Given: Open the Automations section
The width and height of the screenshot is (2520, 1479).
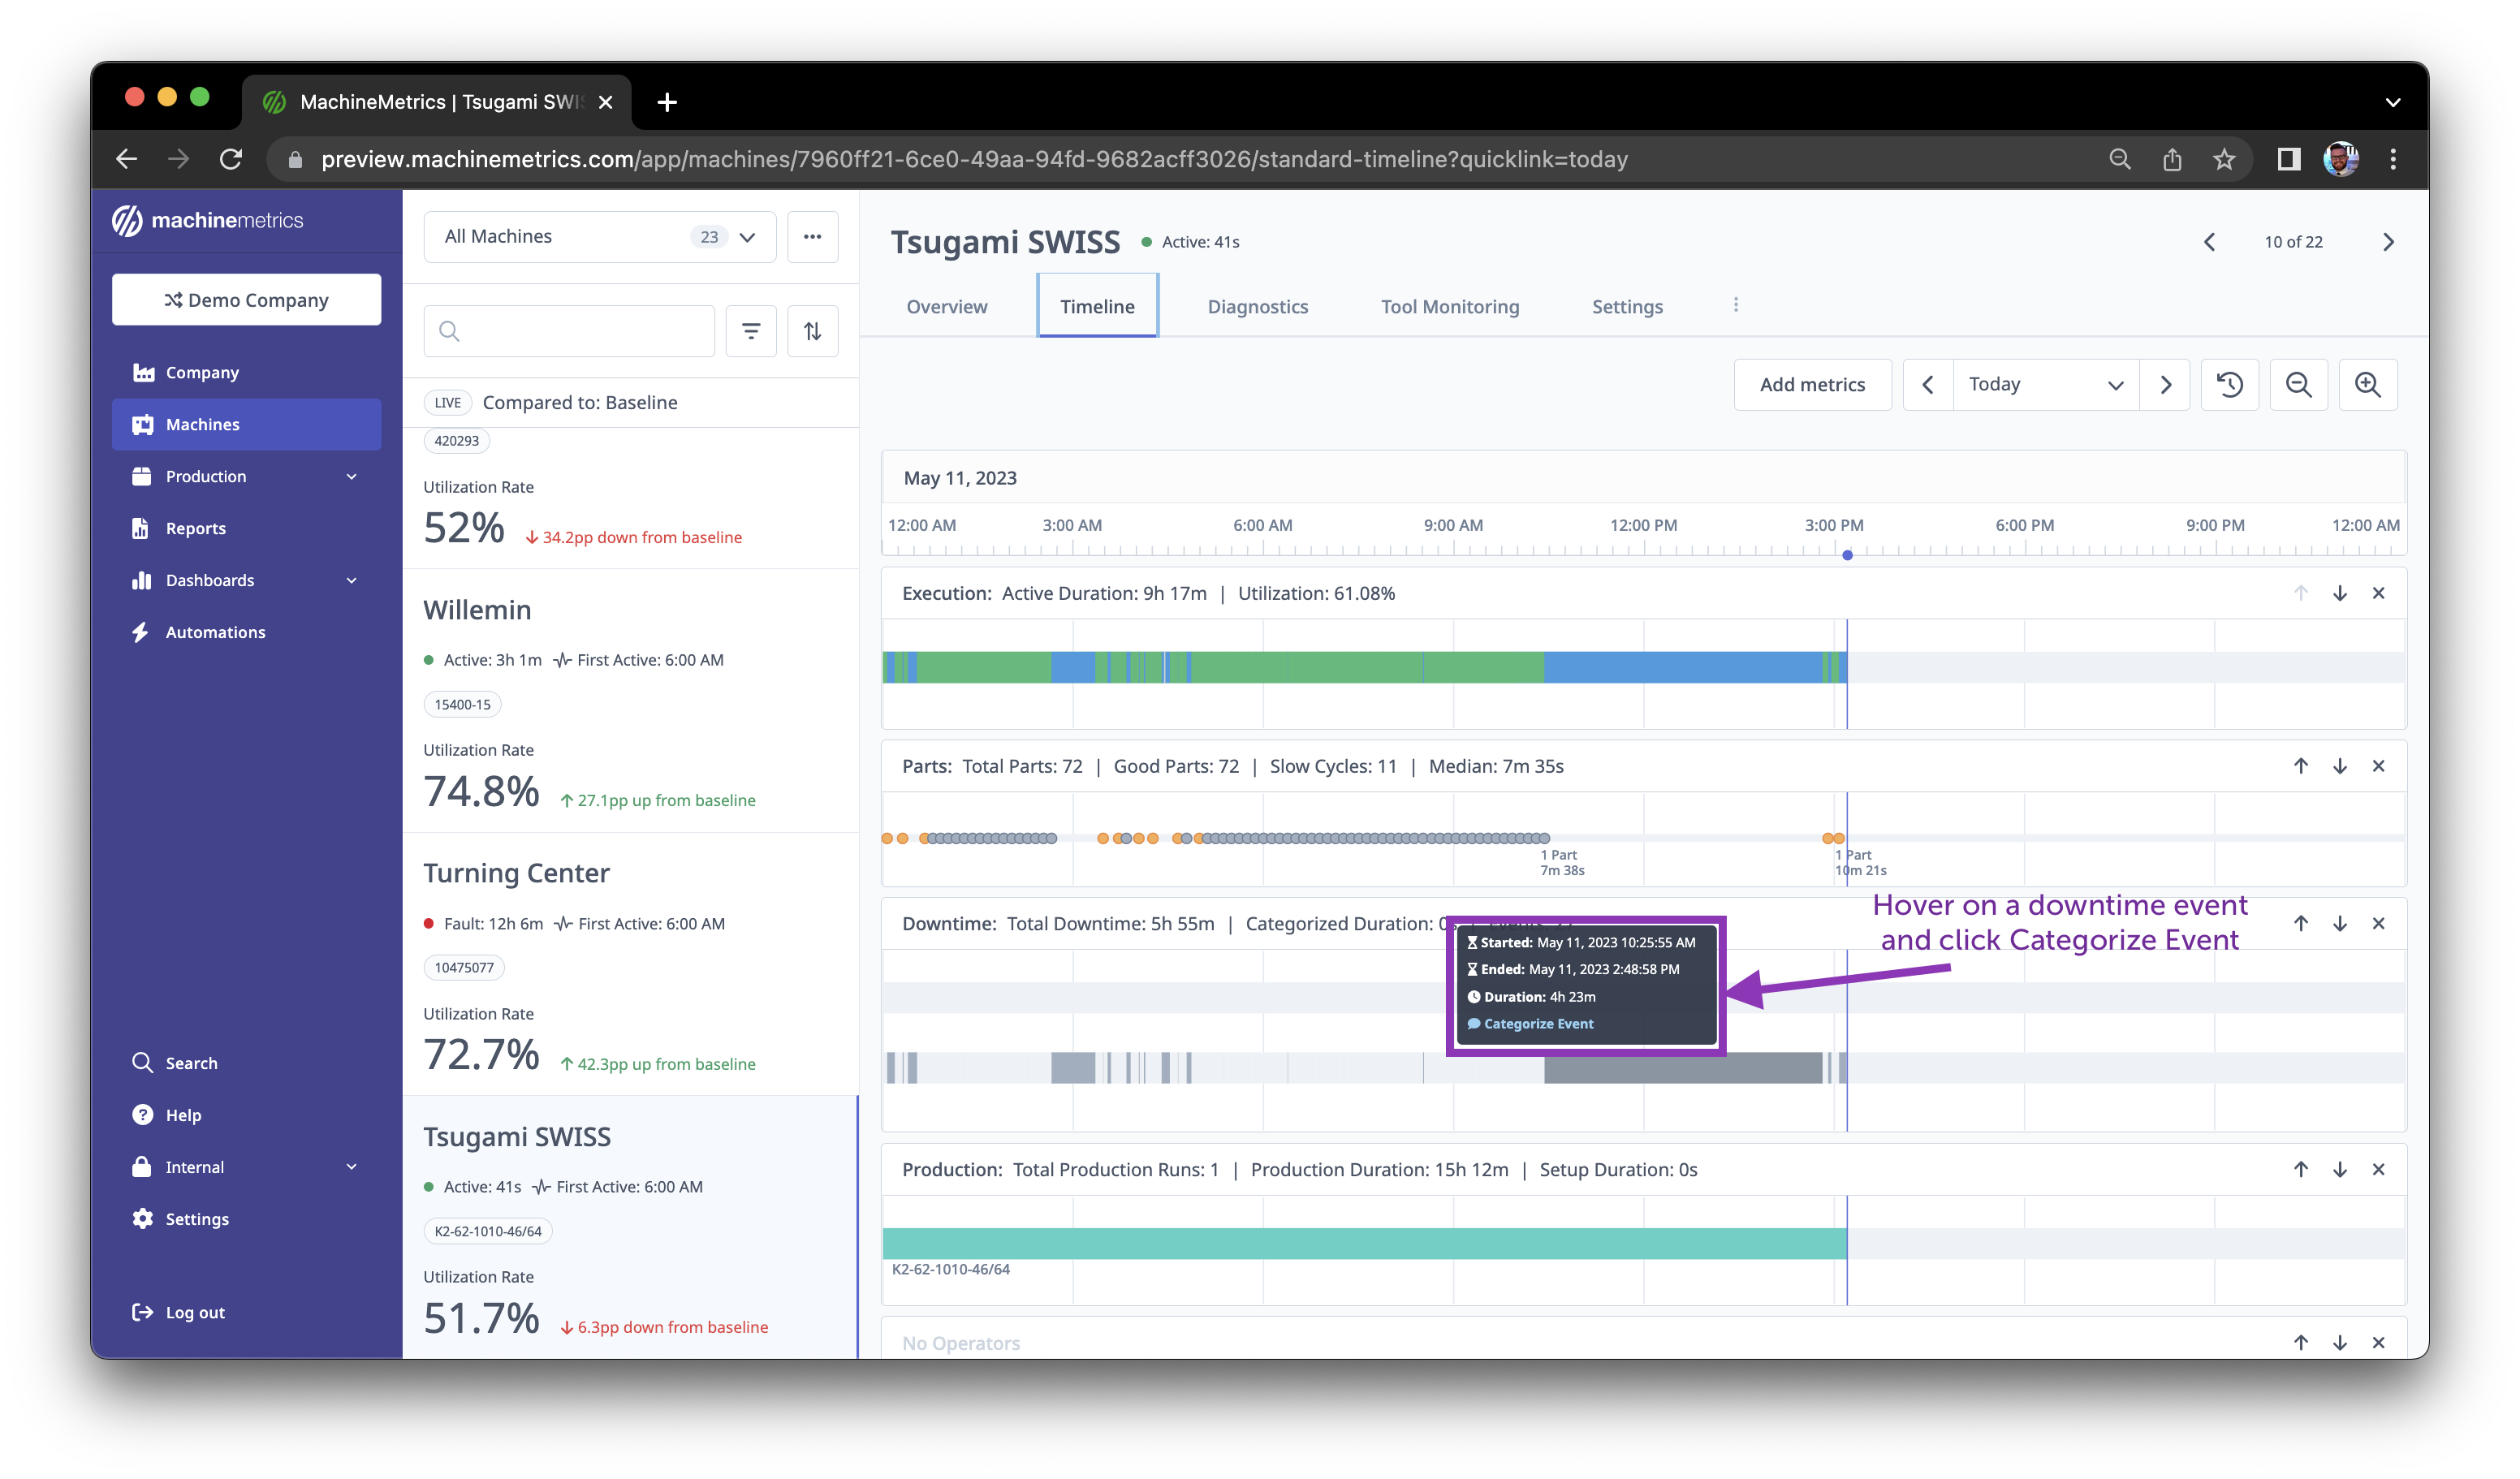Looking at the screenshot, I should pyautogui.click(x=215, y=632).
